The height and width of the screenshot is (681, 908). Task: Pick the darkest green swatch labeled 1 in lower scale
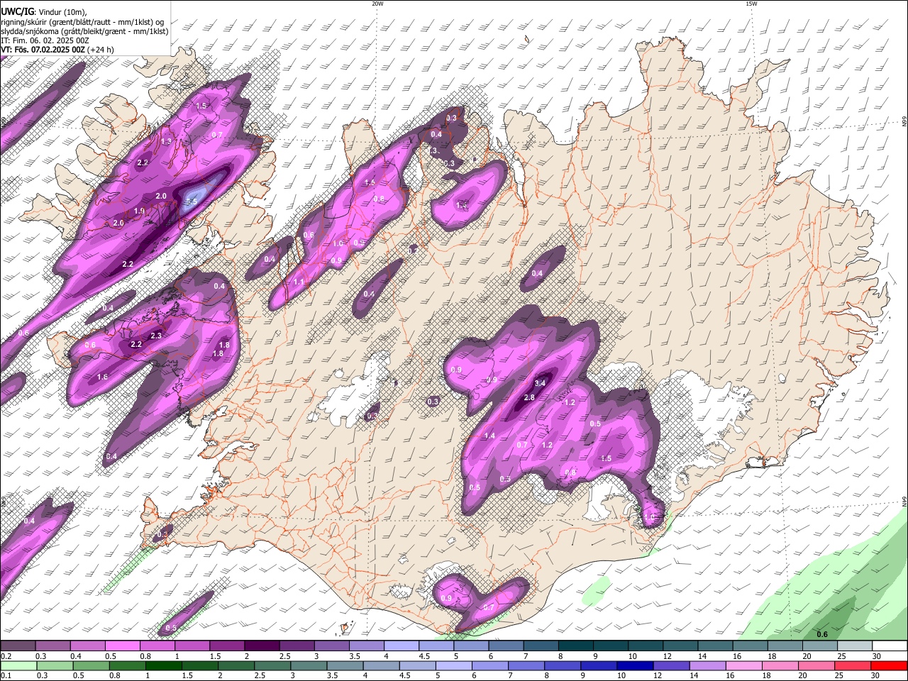[x=164, y=665]
